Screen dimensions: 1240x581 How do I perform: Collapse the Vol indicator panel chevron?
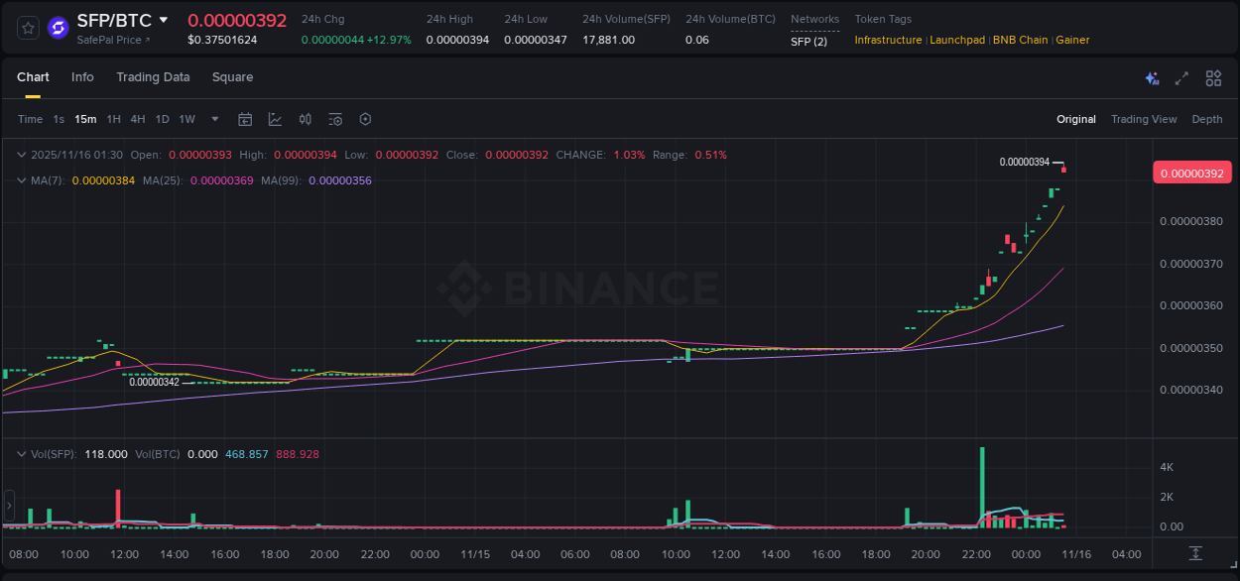[21, 454]
